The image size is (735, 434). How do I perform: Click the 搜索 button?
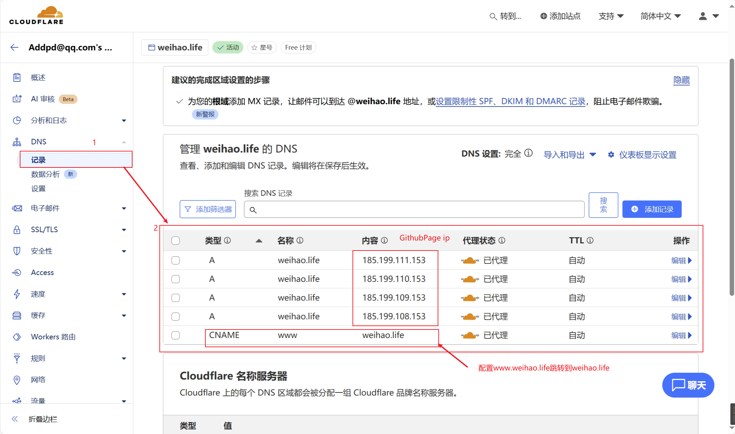coord(603,205)
